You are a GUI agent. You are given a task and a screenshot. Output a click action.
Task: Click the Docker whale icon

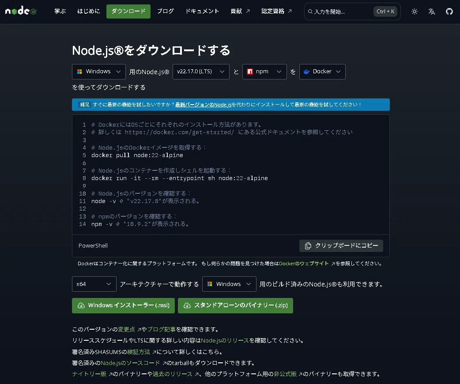point(306,72)
